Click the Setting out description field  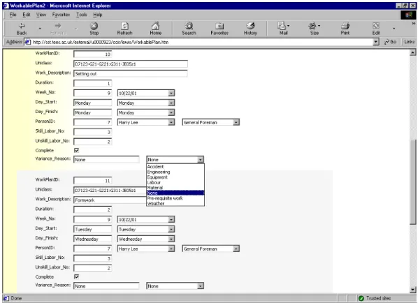click(130, 74)
